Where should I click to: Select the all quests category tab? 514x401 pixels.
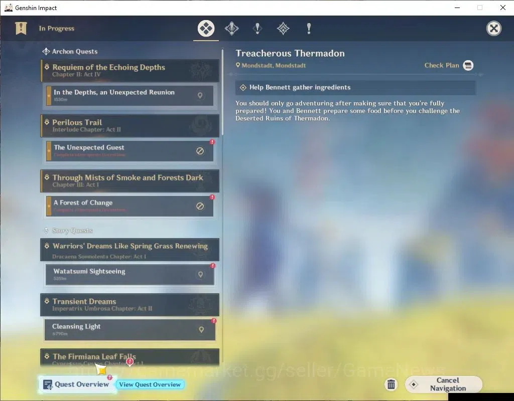(206, 29)
